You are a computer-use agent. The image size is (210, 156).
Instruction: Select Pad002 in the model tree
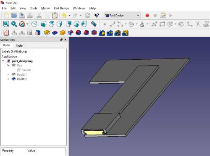[22, 79]
